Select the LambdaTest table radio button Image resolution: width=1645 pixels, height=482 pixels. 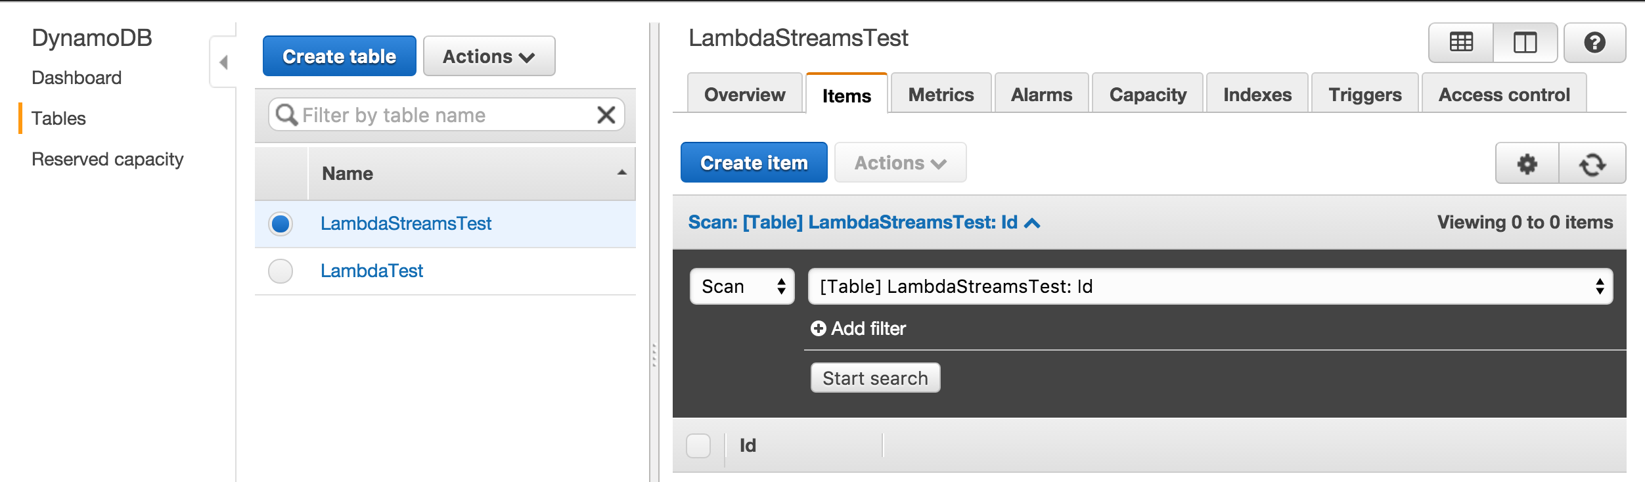280,271
